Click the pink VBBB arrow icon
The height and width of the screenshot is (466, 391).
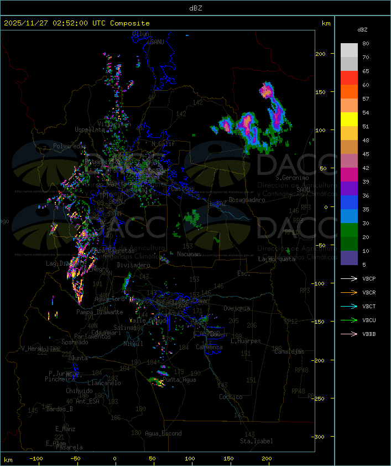click(x=349, y=334)
